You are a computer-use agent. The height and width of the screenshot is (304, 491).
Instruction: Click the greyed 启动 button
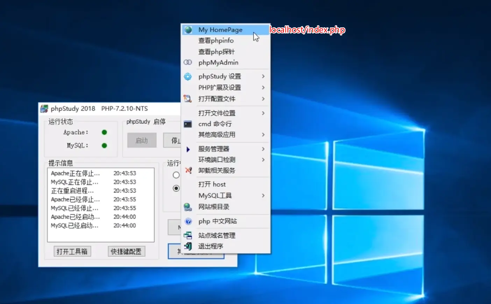click(x=142, y=141)
